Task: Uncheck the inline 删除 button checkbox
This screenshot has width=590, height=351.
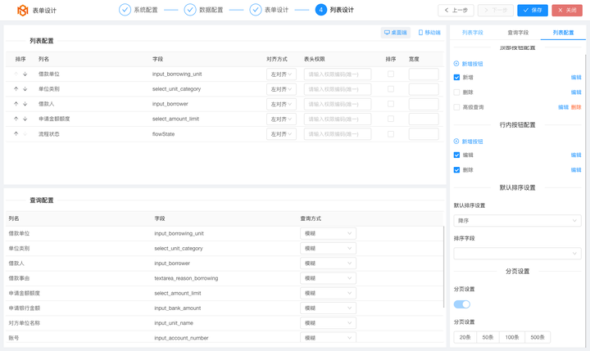Action: tap(456, 170)
